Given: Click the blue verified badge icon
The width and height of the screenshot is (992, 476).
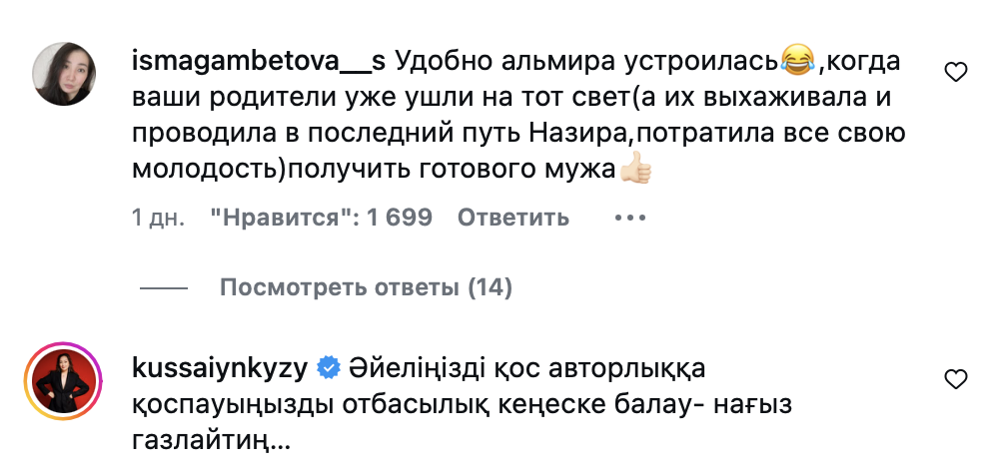Looking at the screenshot, I should 328,368.
